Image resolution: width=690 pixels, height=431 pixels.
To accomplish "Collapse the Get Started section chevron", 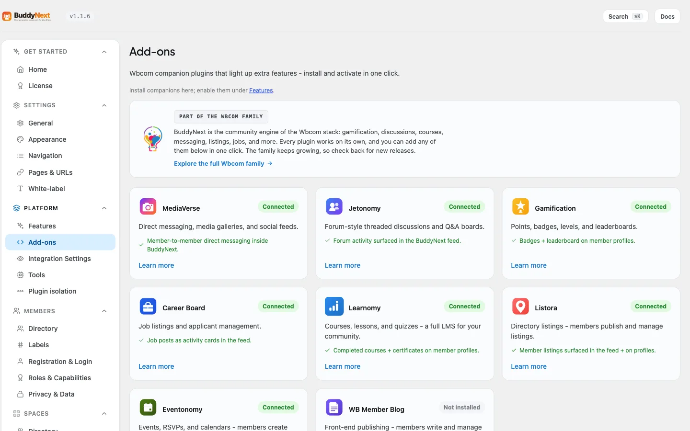I will (104, 52).
